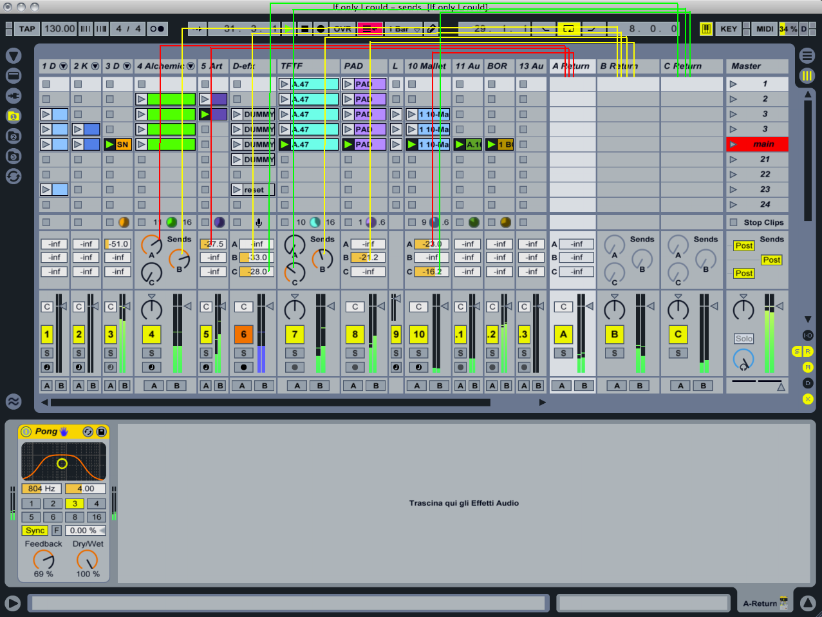Click the transport stop button
This screenshot has width=822, height=617.
click(x=304, y=29)
